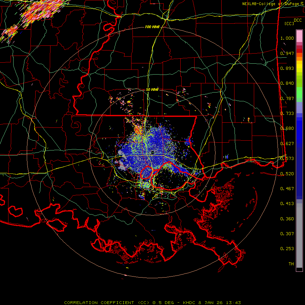Click the 0.840 scale value
The width and height of the screenshot is (305, 305).
pyautogui.click(x=287, y=83)
